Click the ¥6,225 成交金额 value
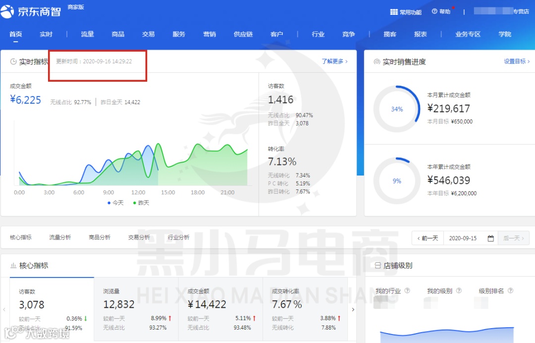Screen dimensions: 535x343 pos(26,100)
